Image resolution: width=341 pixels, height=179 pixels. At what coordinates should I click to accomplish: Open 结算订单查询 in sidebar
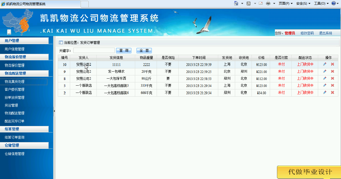tap(15, 137)
